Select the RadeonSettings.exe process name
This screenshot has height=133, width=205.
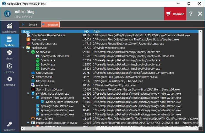tap(44, 43)
